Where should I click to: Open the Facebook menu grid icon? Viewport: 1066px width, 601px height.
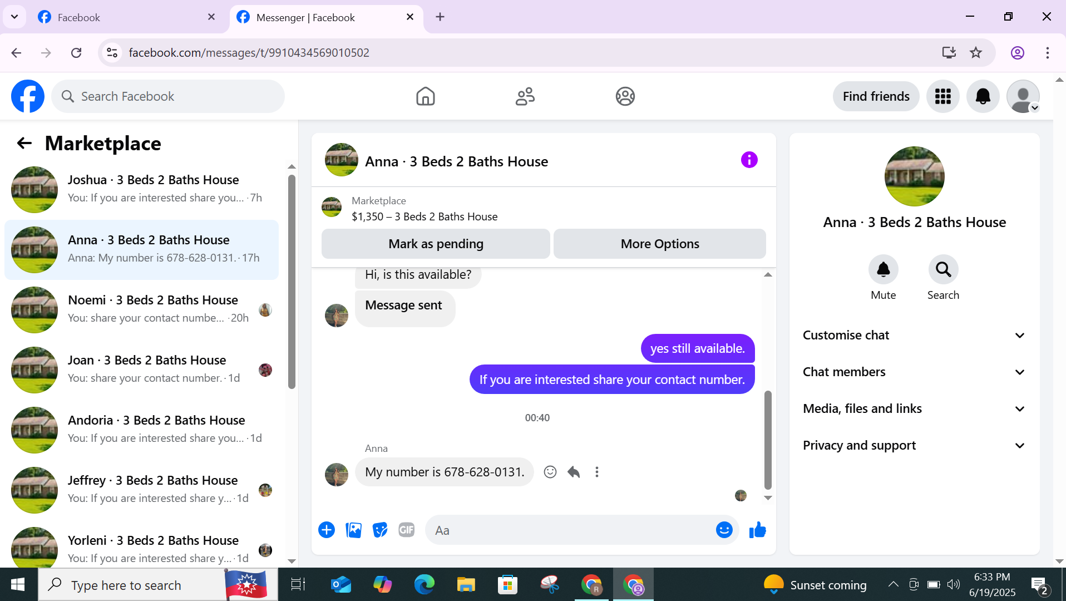pos(943,96)
